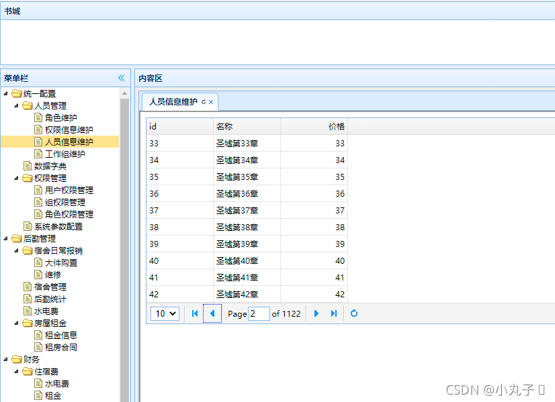Click the 住宿费 folder icon
This screenshot has height=402, width=555.
pos(28,372)
